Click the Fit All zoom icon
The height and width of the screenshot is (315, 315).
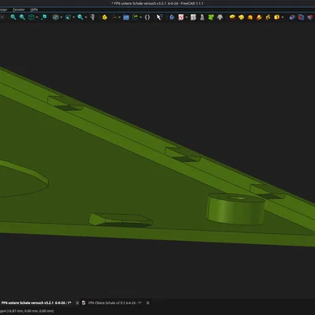click(13, 17)
